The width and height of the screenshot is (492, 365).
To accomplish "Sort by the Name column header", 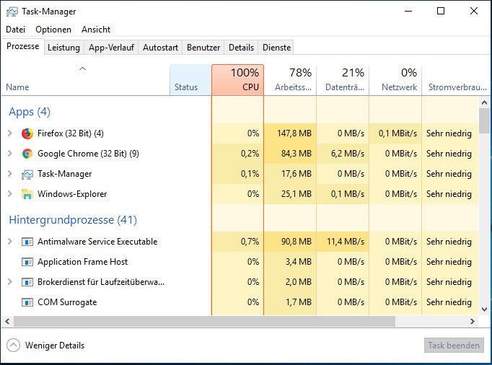I will (x=85, y=80).
